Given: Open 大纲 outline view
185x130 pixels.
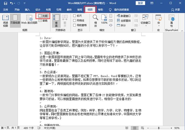Looking at the screenshot, I should pyautogui.click(x=43, y=16).
